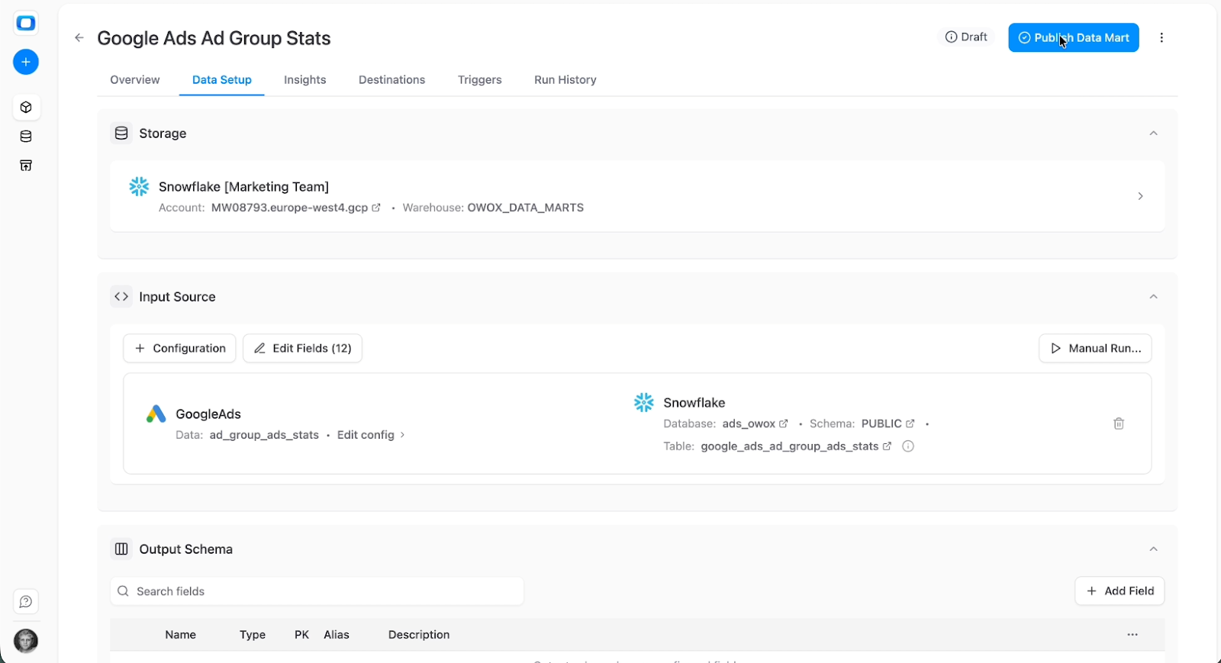Click the Name column header
Screen dimensions: 1221x663
coord(181,635)
